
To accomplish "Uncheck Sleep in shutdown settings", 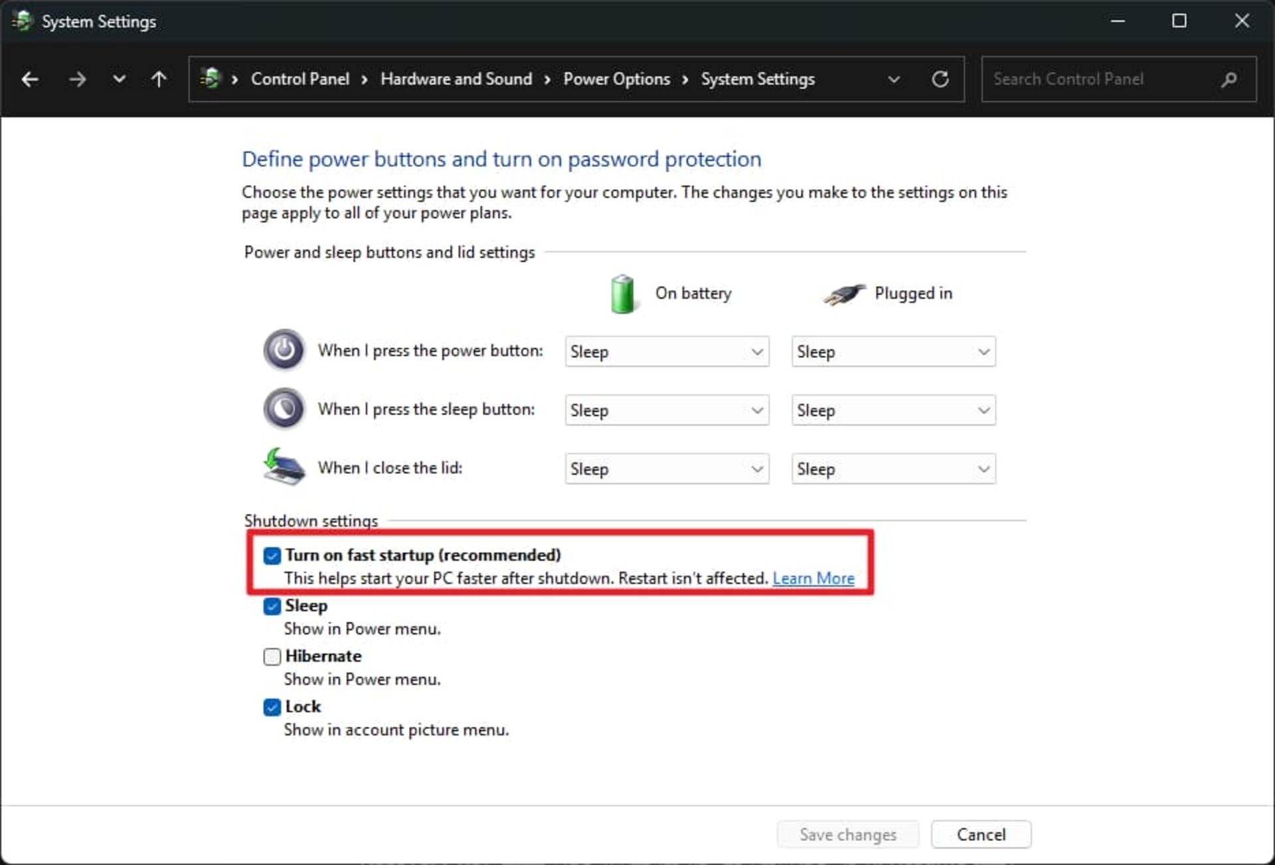I will [x=272, y=606].
